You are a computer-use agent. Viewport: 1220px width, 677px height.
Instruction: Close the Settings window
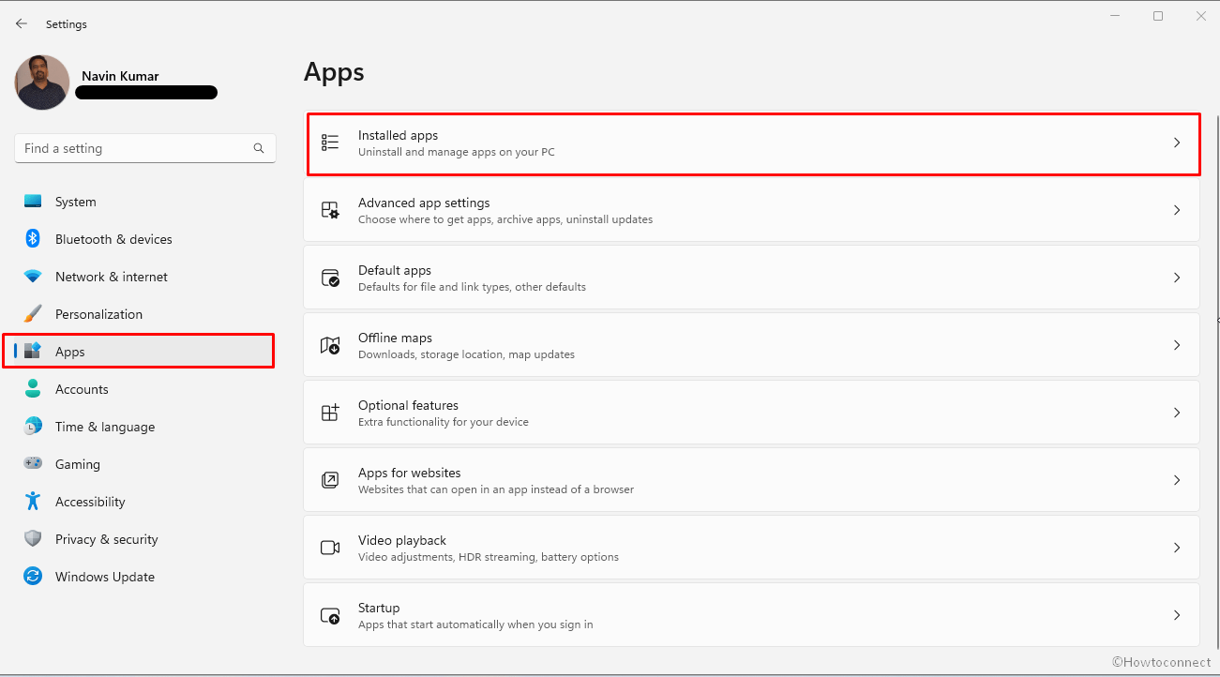(x=1200, y=16)
